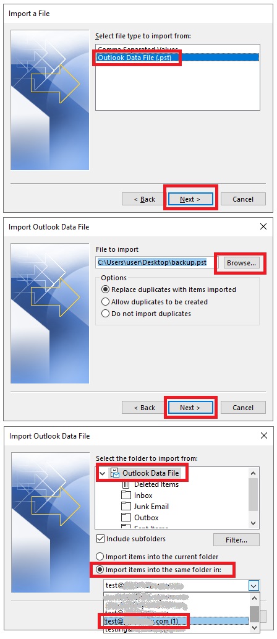Screen dimensions: 277x639
Task: Select the Outbox folder icon
Action: click(126, 518)
